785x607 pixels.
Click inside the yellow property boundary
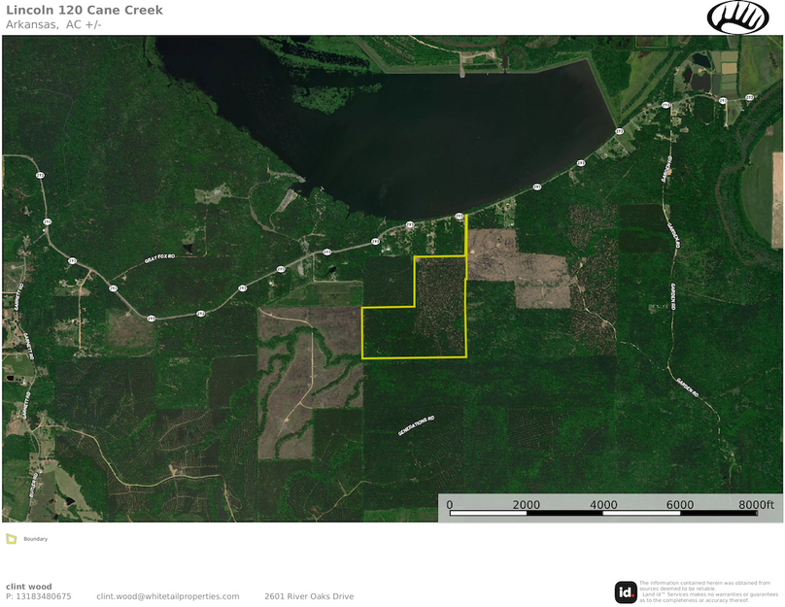[x=427, y=320]
